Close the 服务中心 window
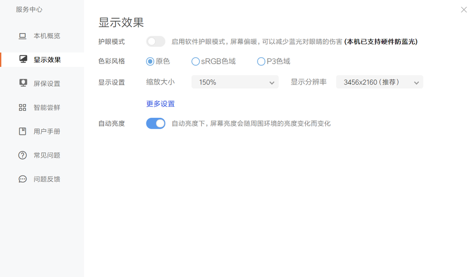The image size is (474, 277). click(463, 9)
